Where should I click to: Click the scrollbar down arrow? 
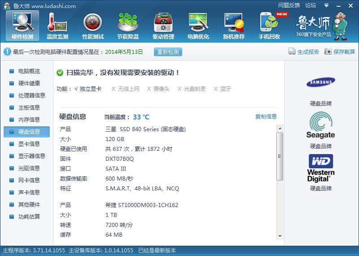280,236
